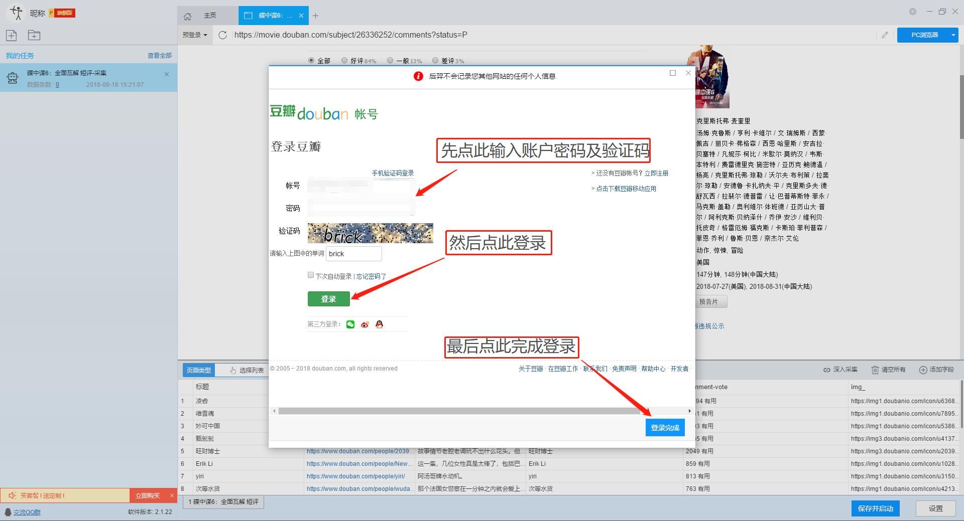Click the 立即购买 button
The height and width of the screenshot is (521, 964).
148,495
